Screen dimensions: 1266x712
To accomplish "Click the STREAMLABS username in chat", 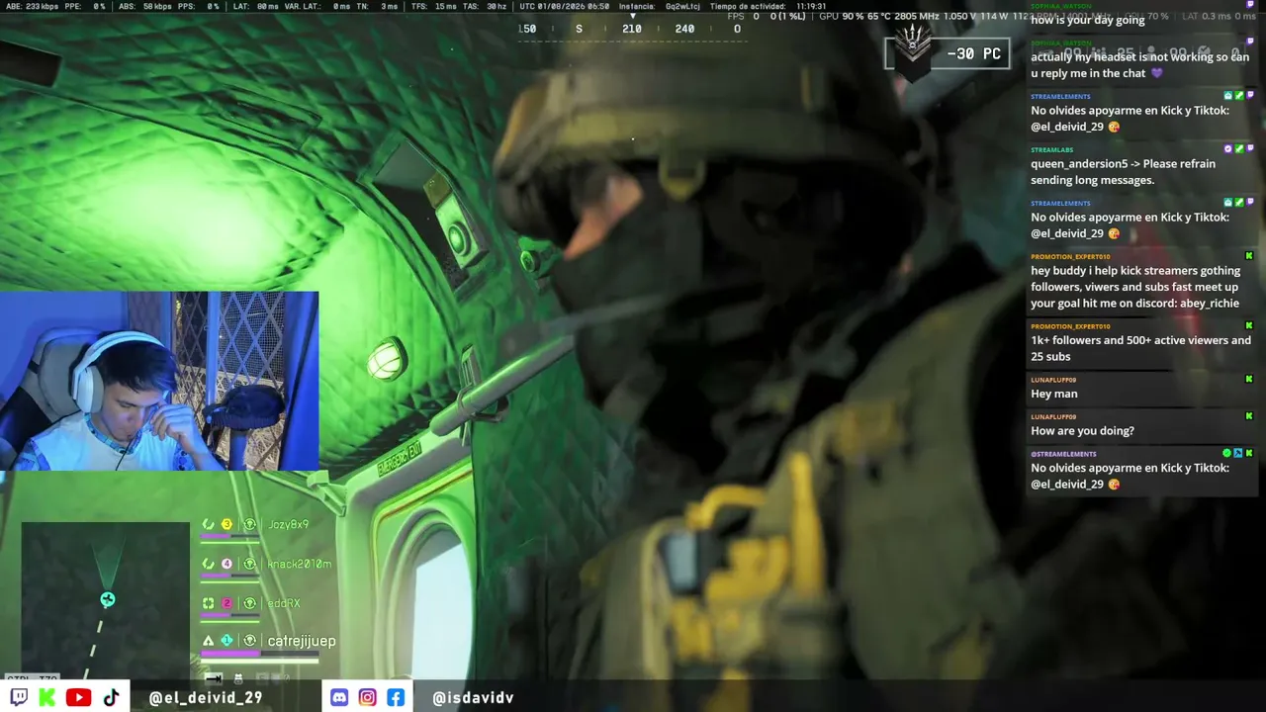I will coord(1052,150).
